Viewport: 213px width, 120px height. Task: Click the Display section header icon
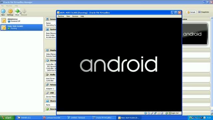[47, 50]
